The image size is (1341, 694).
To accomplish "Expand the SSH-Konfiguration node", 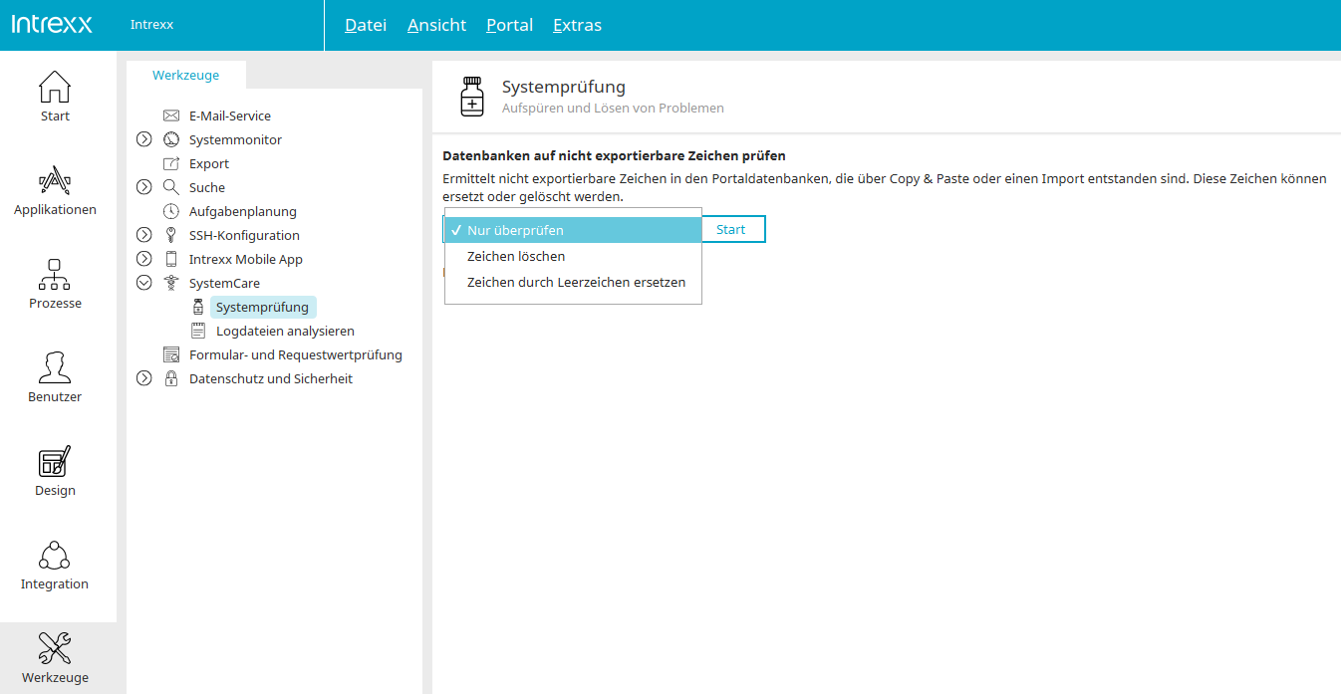I will pyautogui.click(x=144, y=235).
